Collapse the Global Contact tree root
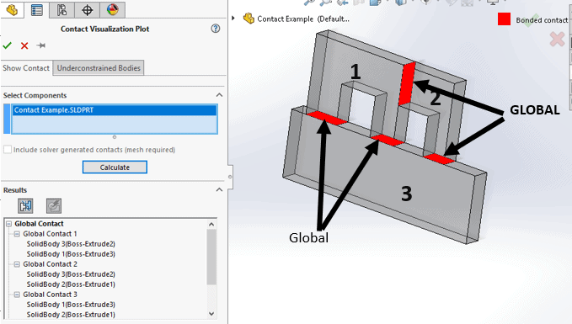The width and height of the screenshot is (572, 324). (8, 224)
